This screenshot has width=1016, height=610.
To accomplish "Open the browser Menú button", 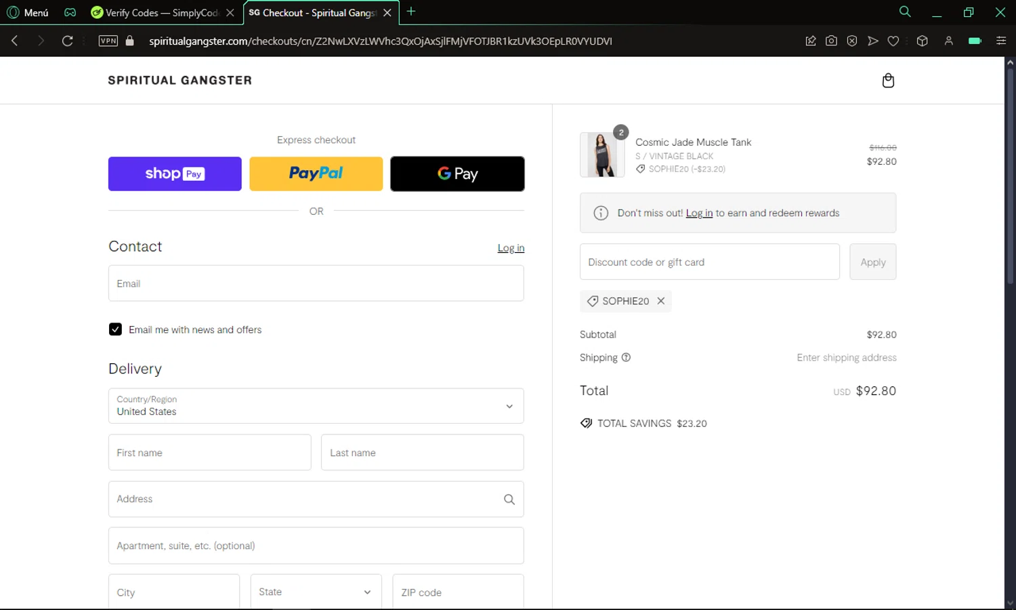I will click(28, 12).
